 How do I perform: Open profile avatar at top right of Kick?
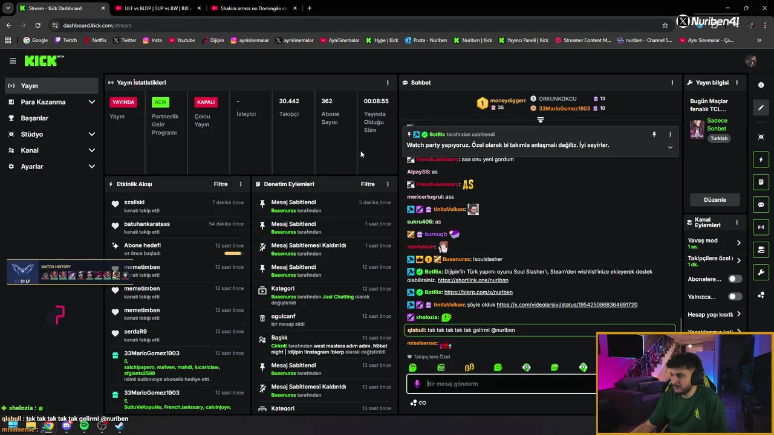tap(752, 61)
